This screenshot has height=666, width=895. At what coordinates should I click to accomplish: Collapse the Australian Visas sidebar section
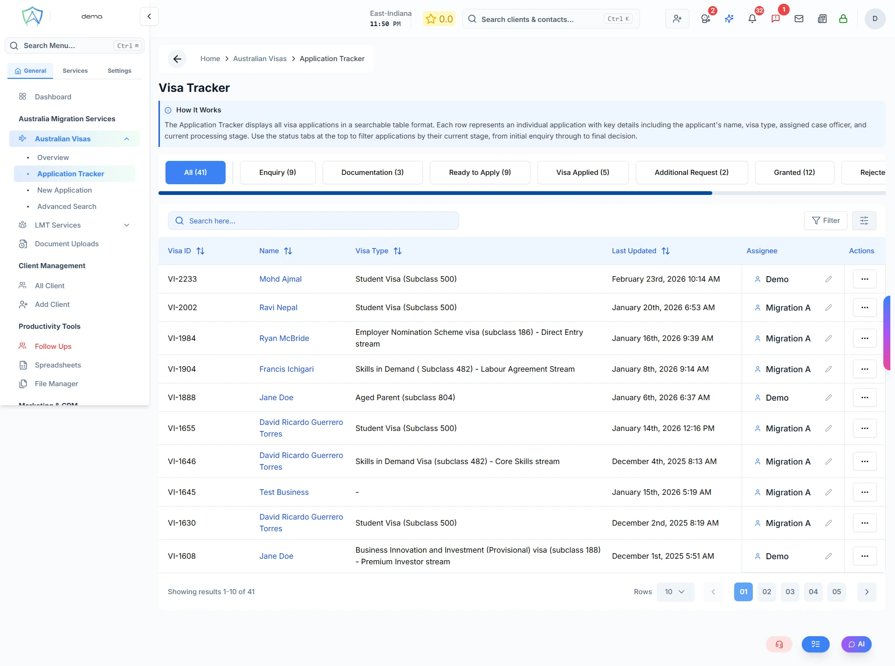pyautogui.click(x=126, y=139)
